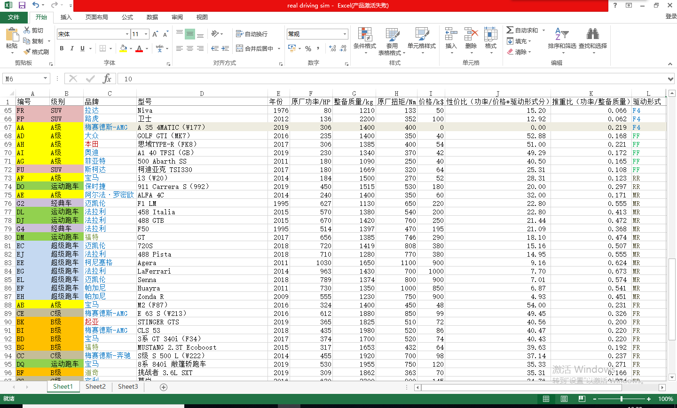Image resolution: width=677 pixels, height=408 pixels.
Task: Open the font name dropdown showing 宋体
Action: tap(127, 34)
